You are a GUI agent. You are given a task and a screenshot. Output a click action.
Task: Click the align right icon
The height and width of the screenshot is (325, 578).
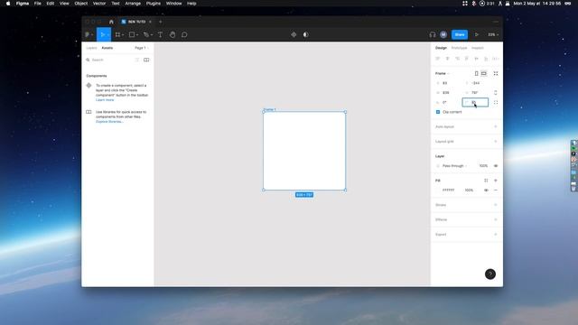(x=457, y=59)
